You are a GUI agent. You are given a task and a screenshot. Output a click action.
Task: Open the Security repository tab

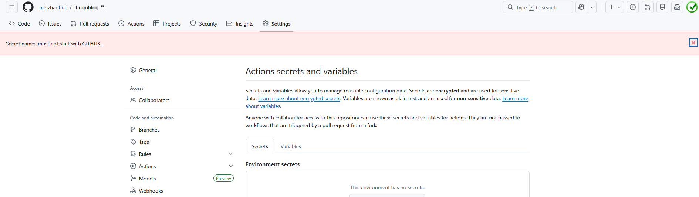click(204, 24)
